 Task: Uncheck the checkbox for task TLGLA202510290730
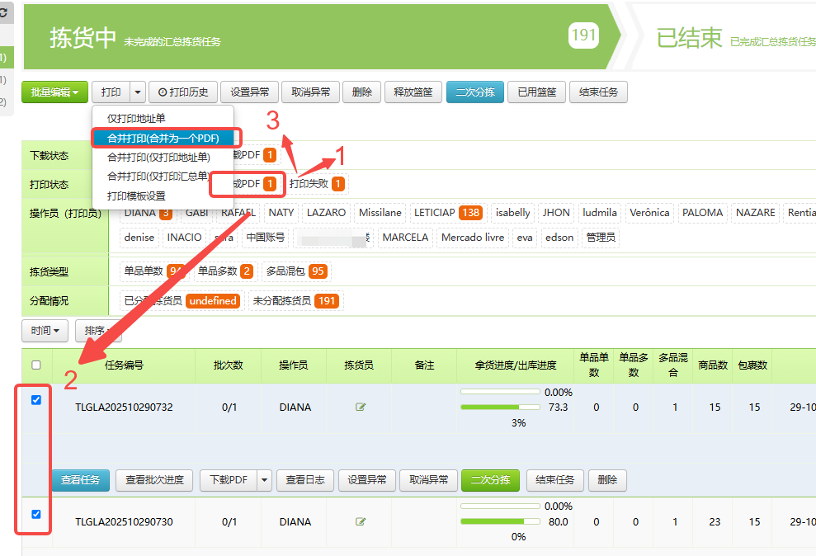tap(35, 515)
